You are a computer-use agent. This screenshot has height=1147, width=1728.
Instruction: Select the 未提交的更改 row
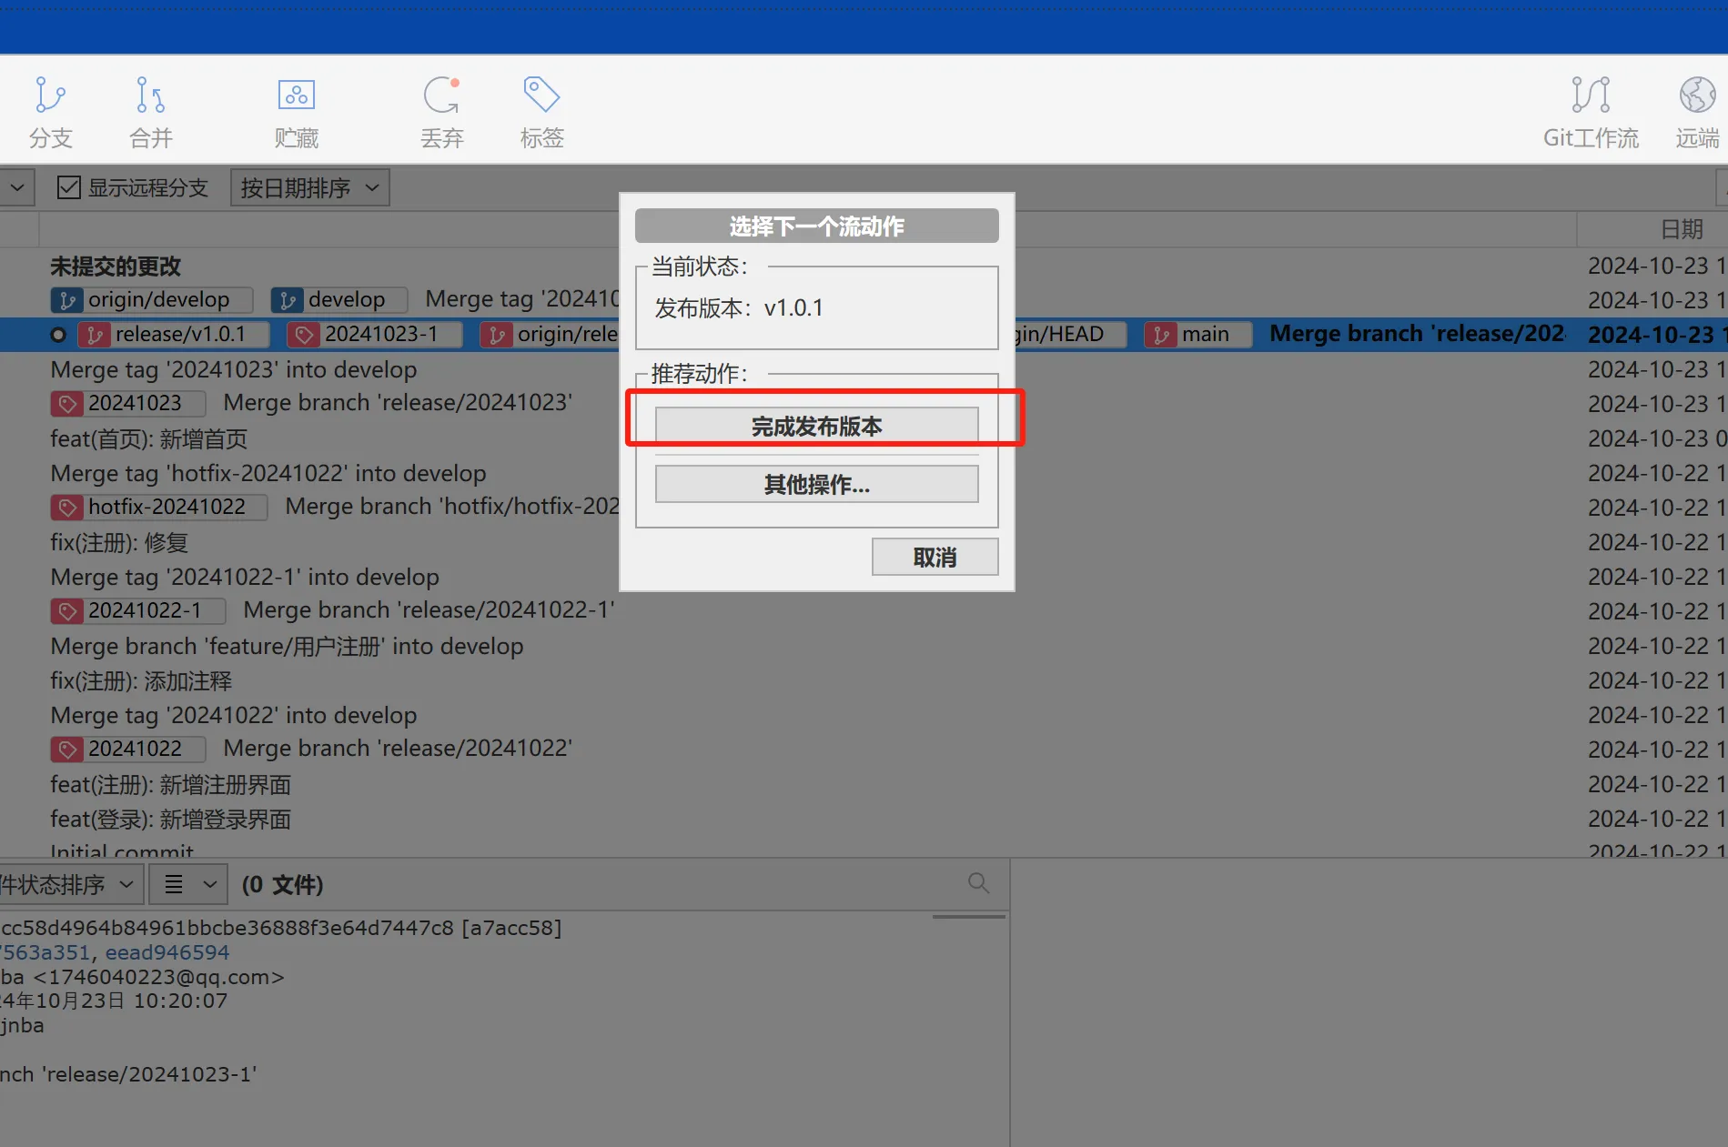point(116,267)
